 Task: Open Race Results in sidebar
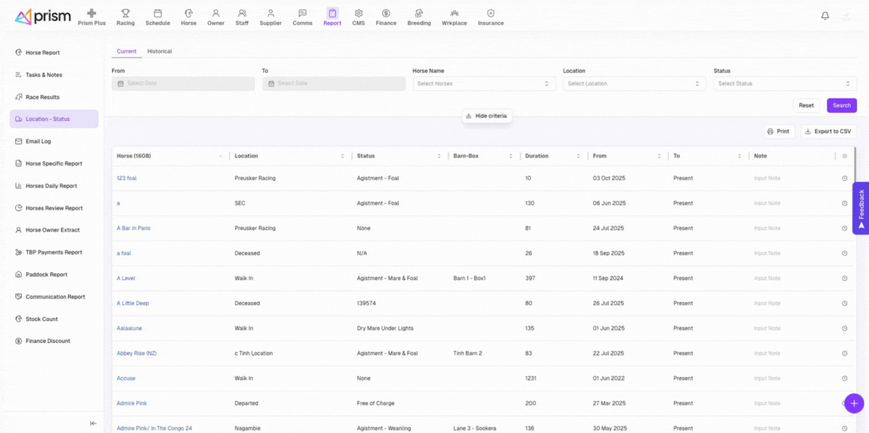click(x=42, y=97)
